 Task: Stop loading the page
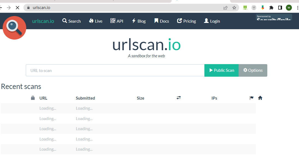[17, 8]
